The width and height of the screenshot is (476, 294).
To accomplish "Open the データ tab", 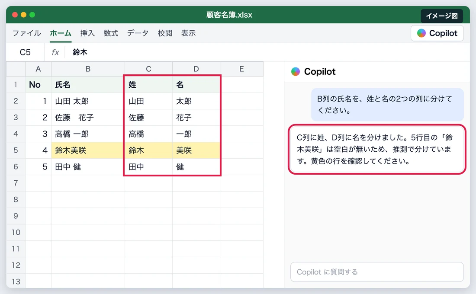I will tap(138, 33).
